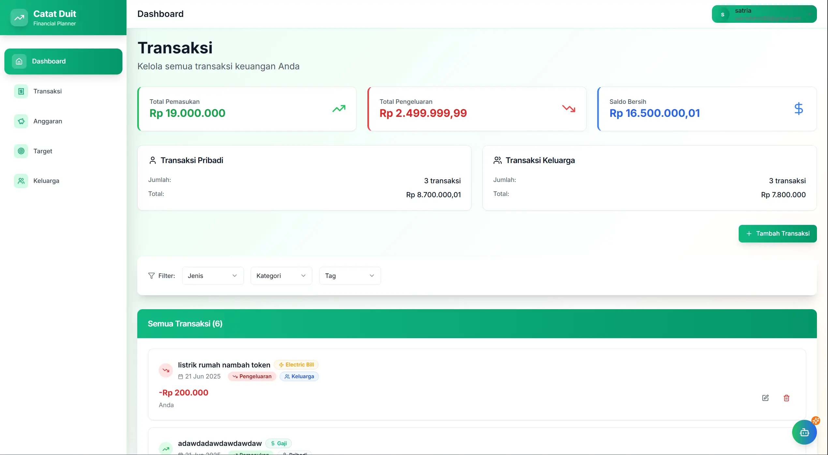Click the Electric Bill category tag
The height and width of the screenshot is (455, 828).
[296, 365]
